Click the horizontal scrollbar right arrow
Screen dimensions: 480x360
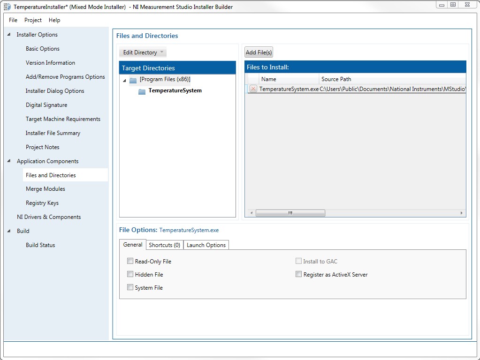pos(462,213)
